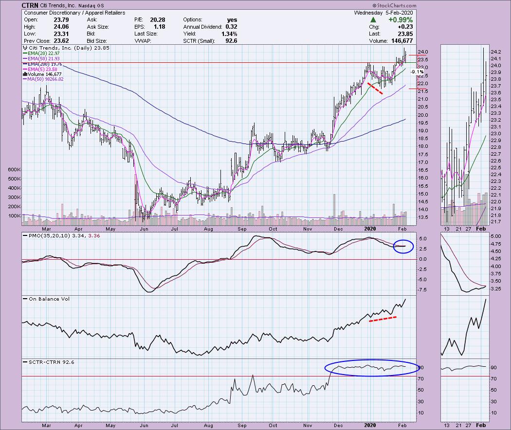Click the volume bars icon in the legend

click(25, 74)
